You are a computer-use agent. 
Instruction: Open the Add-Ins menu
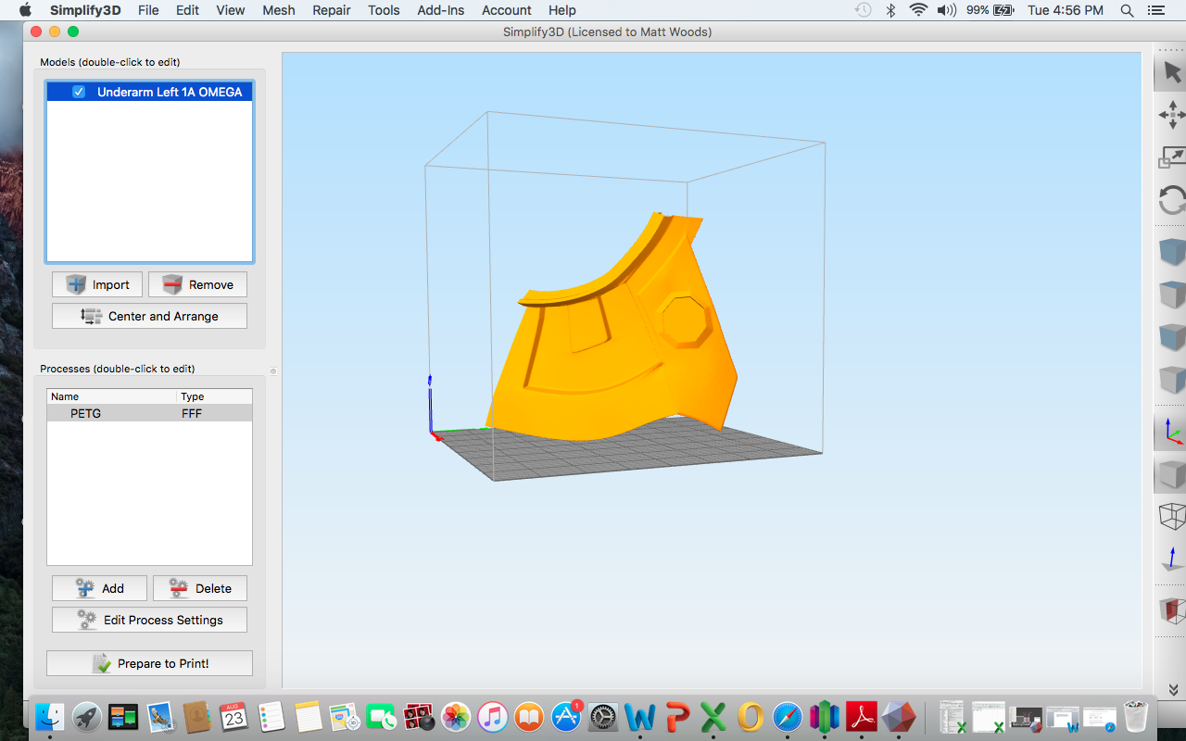[x=441, y=10]
